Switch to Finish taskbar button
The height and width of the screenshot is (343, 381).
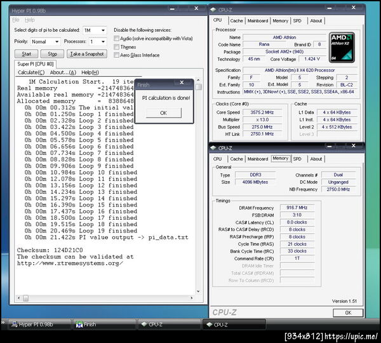(x=104, y=325)
